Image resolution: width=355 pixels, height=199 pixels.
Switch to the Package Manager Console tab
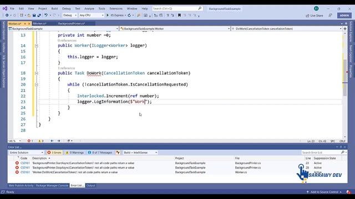[x=52, y=186]
